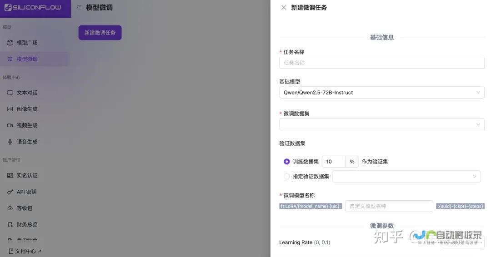
Task: Click the ft:LoRA/{model_name}:{uid}: prefix tag
Action: pos(311,206)
